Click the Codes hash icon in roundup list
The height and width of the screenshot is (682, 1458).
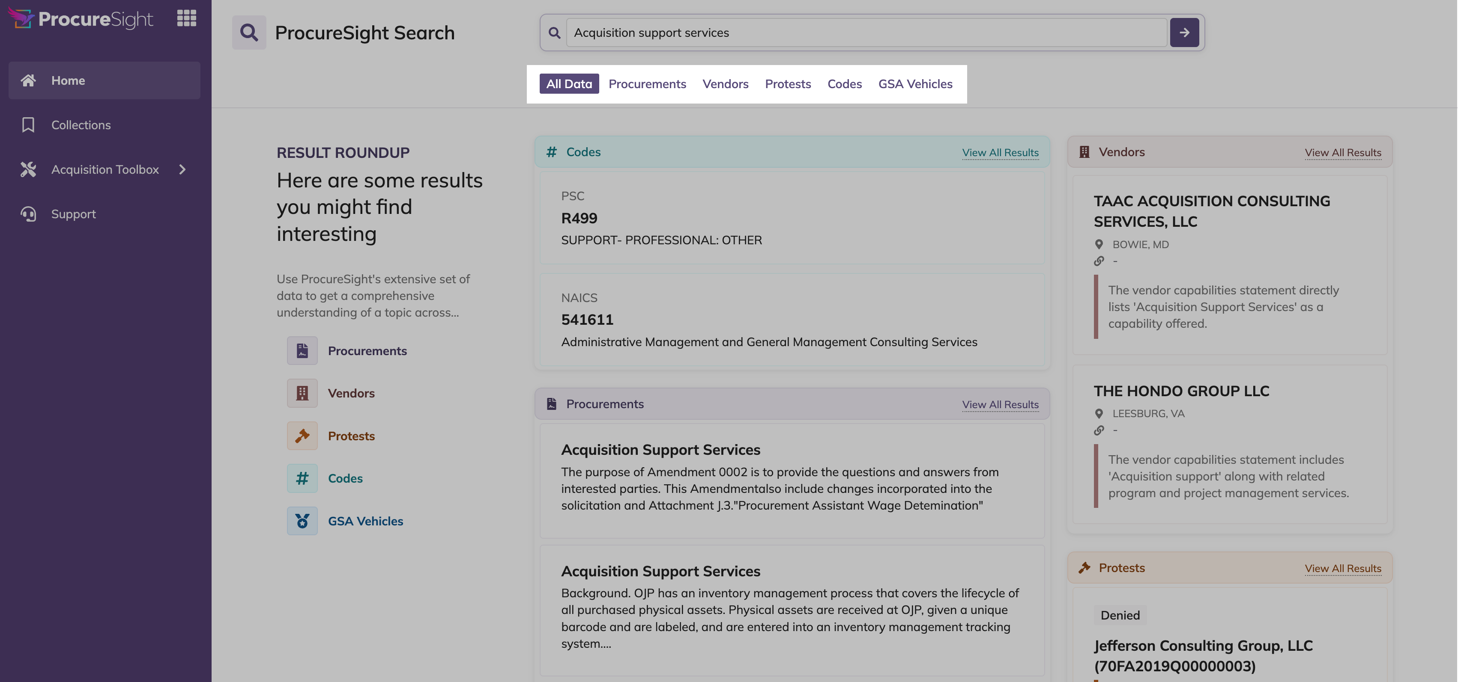click(302, 478)
